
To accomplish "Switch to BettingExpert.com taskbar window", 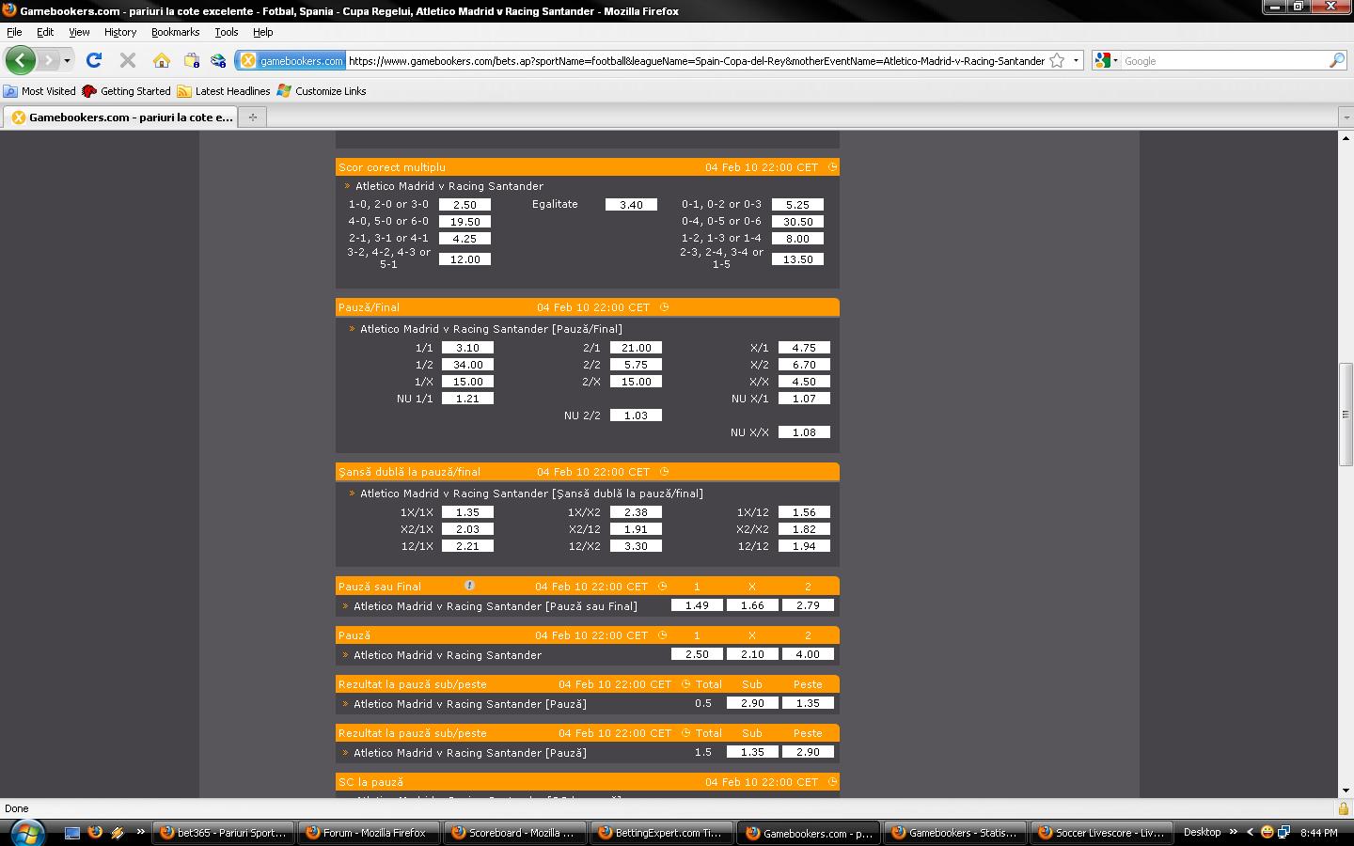I will [661, 832].
